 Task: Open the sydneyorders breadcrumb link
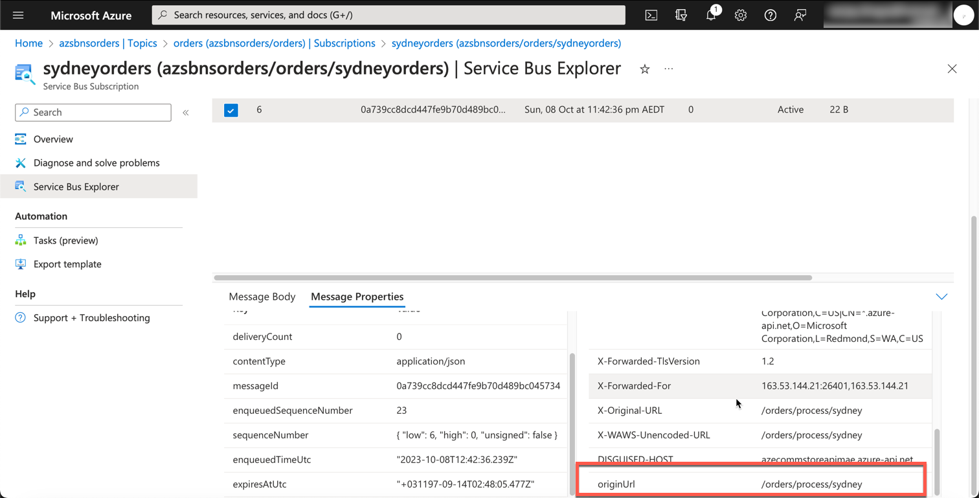coord(506,43)
